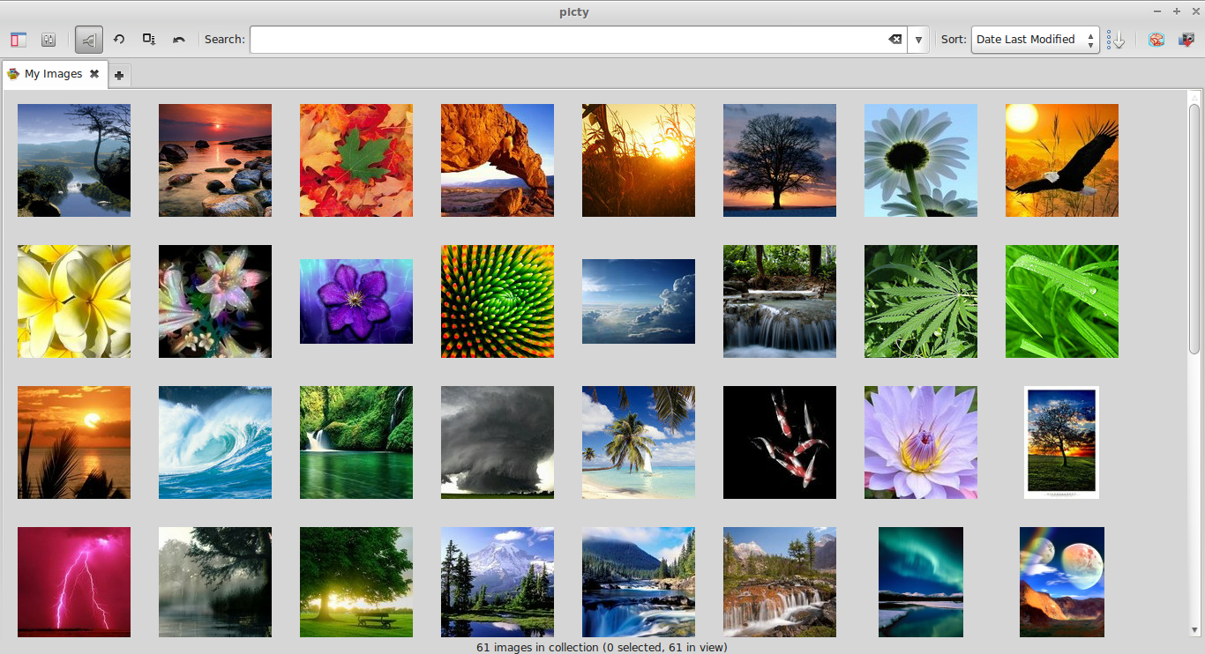Open the information panel icon
Viewport: 1205px width, 654px height.
49,39
